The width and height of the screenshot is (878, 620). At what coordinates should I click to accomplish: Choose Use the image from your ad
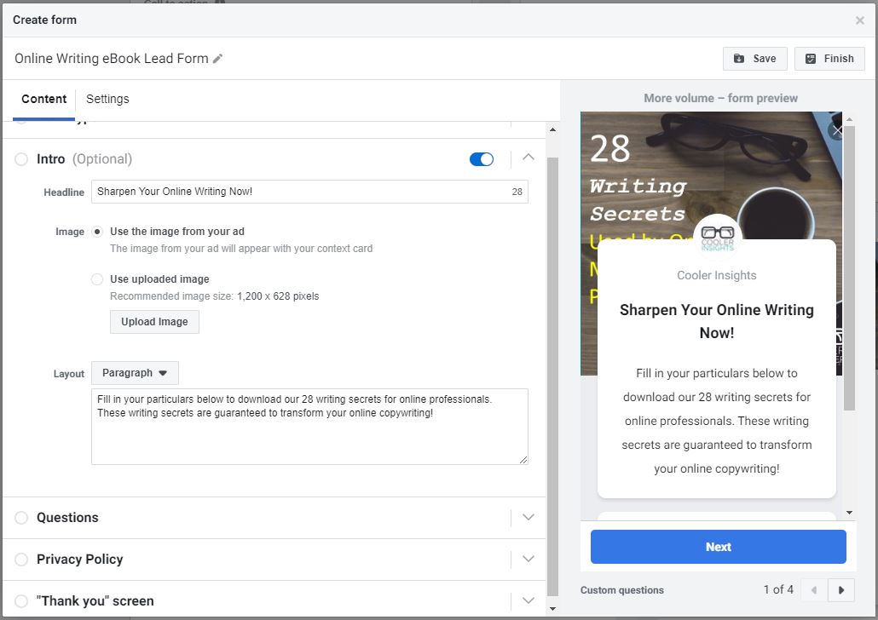[x=97, y=232]
